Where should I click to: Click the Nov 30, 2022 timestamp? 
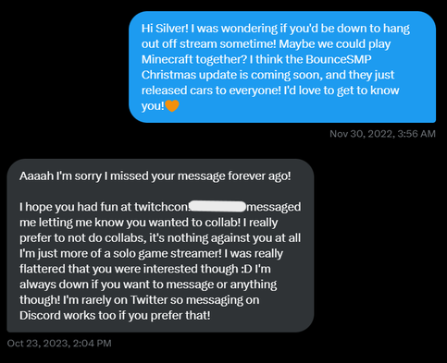pyautogui.click(x=382, y=134)
